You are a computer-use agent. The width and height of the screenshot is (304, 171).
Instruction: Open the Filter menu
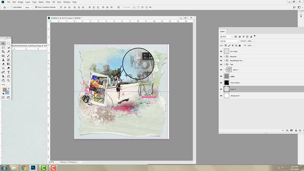(x=48, y=2)
